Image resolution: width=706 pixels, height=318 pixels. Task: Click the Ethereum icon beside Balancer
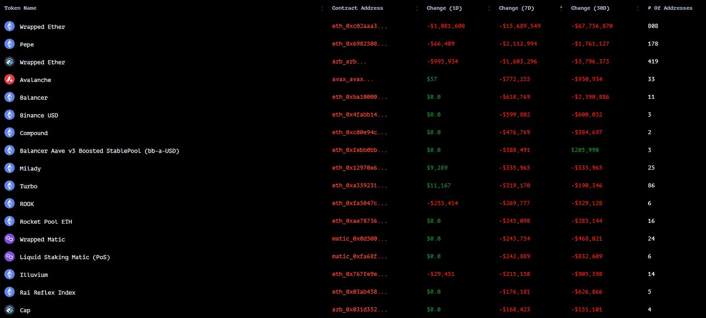tap(9, 97)
